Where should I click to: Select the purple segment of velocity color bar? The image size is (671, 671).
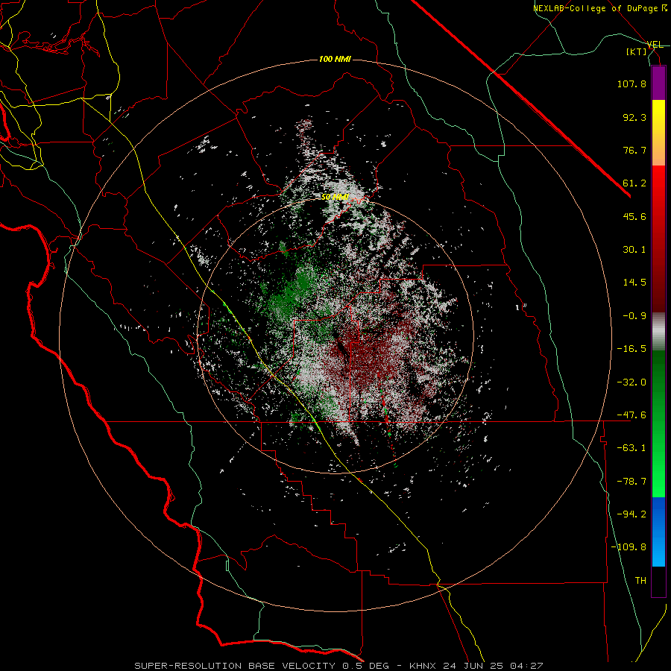pyautogui.click(x=658, y=83)
